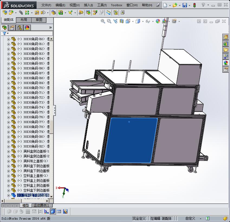Click the Interference Detection ruler icon
The height and width of the screenshot is (222, 230).
108,13
